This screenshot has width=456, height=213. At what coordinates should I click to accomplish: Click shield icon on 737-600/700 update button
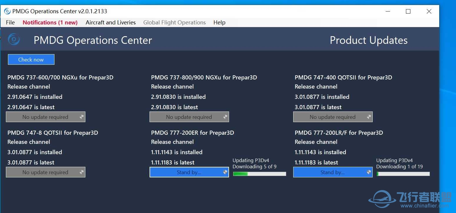82,117
